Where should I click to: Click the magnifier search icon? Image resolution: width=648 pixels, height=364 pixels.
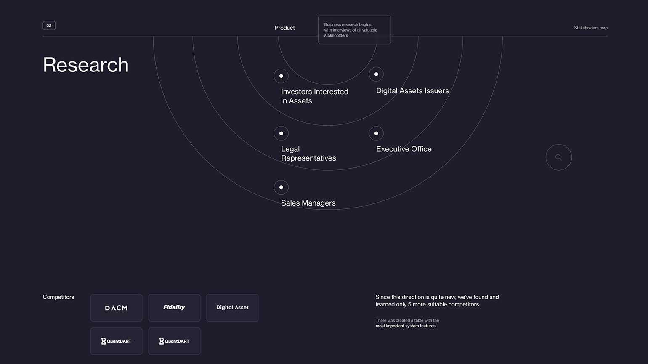[558, 157]
